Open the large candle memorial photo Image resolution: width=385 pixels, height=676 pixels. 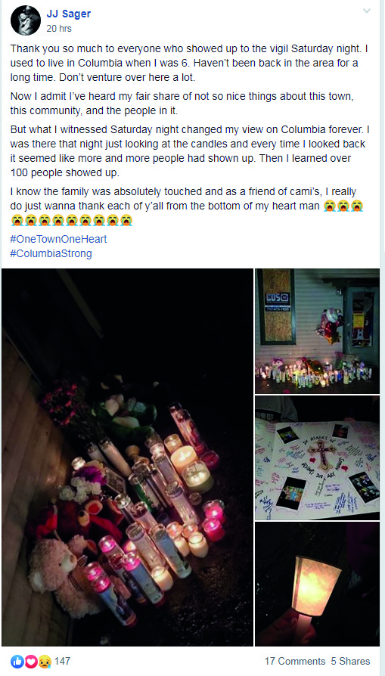tap(128, 457)
